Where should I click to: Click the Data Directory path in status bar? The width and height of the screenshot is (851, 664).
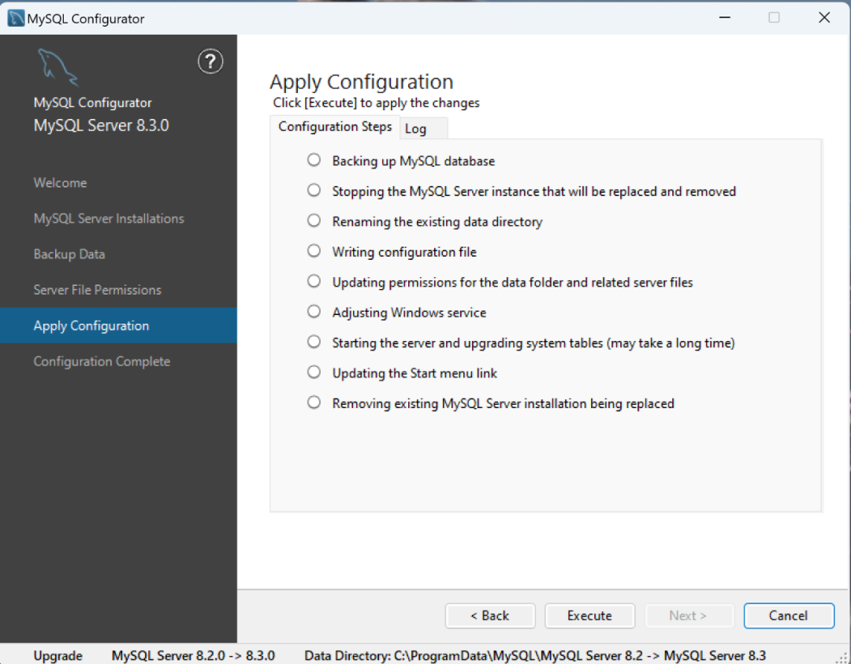tap(535, 655)
